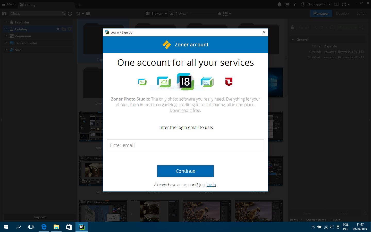
Task: Expand the Zonerama tree node
Action: click(x=6, y=36)
